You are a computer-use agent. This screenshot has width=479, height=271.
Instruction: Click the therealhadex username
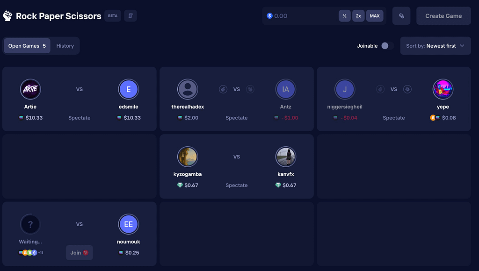coord(188,107)
